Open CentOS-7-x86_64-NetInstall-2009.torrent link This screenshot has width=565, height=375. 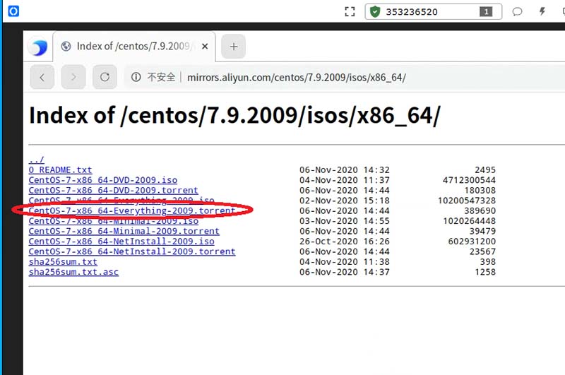(132, 251)
